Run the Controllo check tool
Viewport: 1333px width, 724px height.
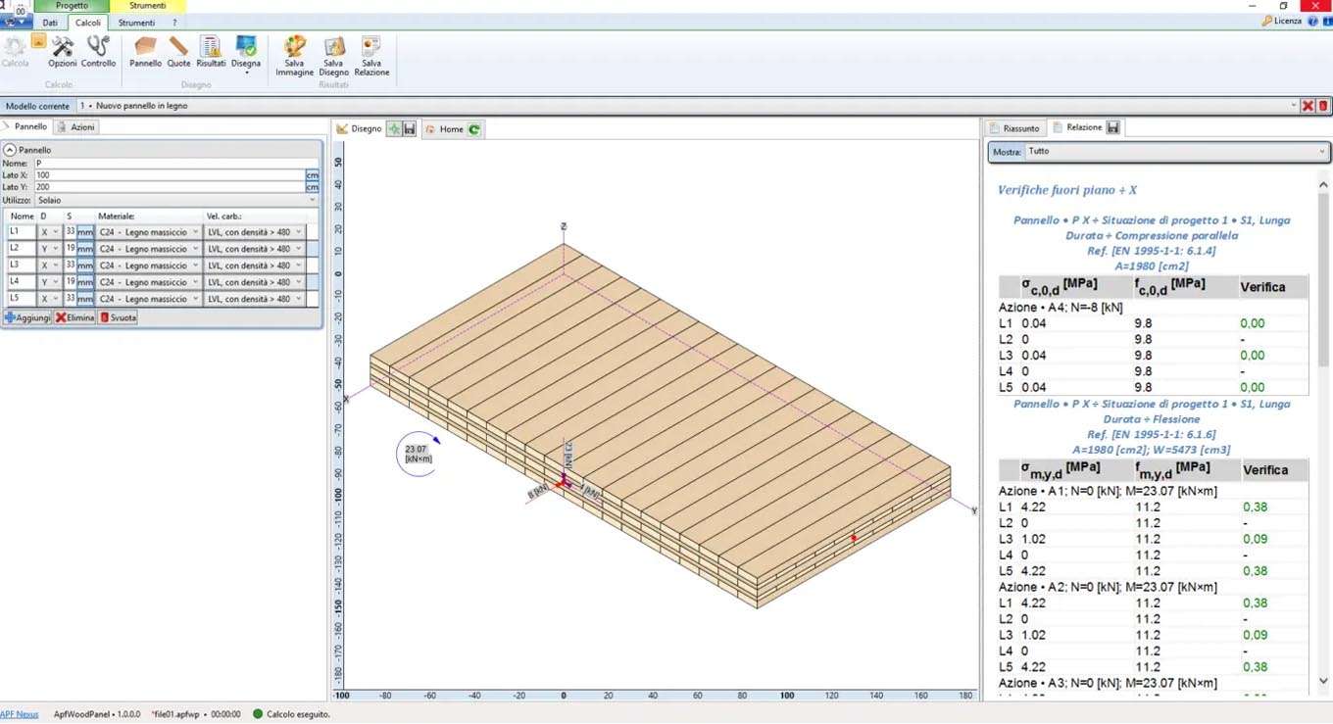98,51
